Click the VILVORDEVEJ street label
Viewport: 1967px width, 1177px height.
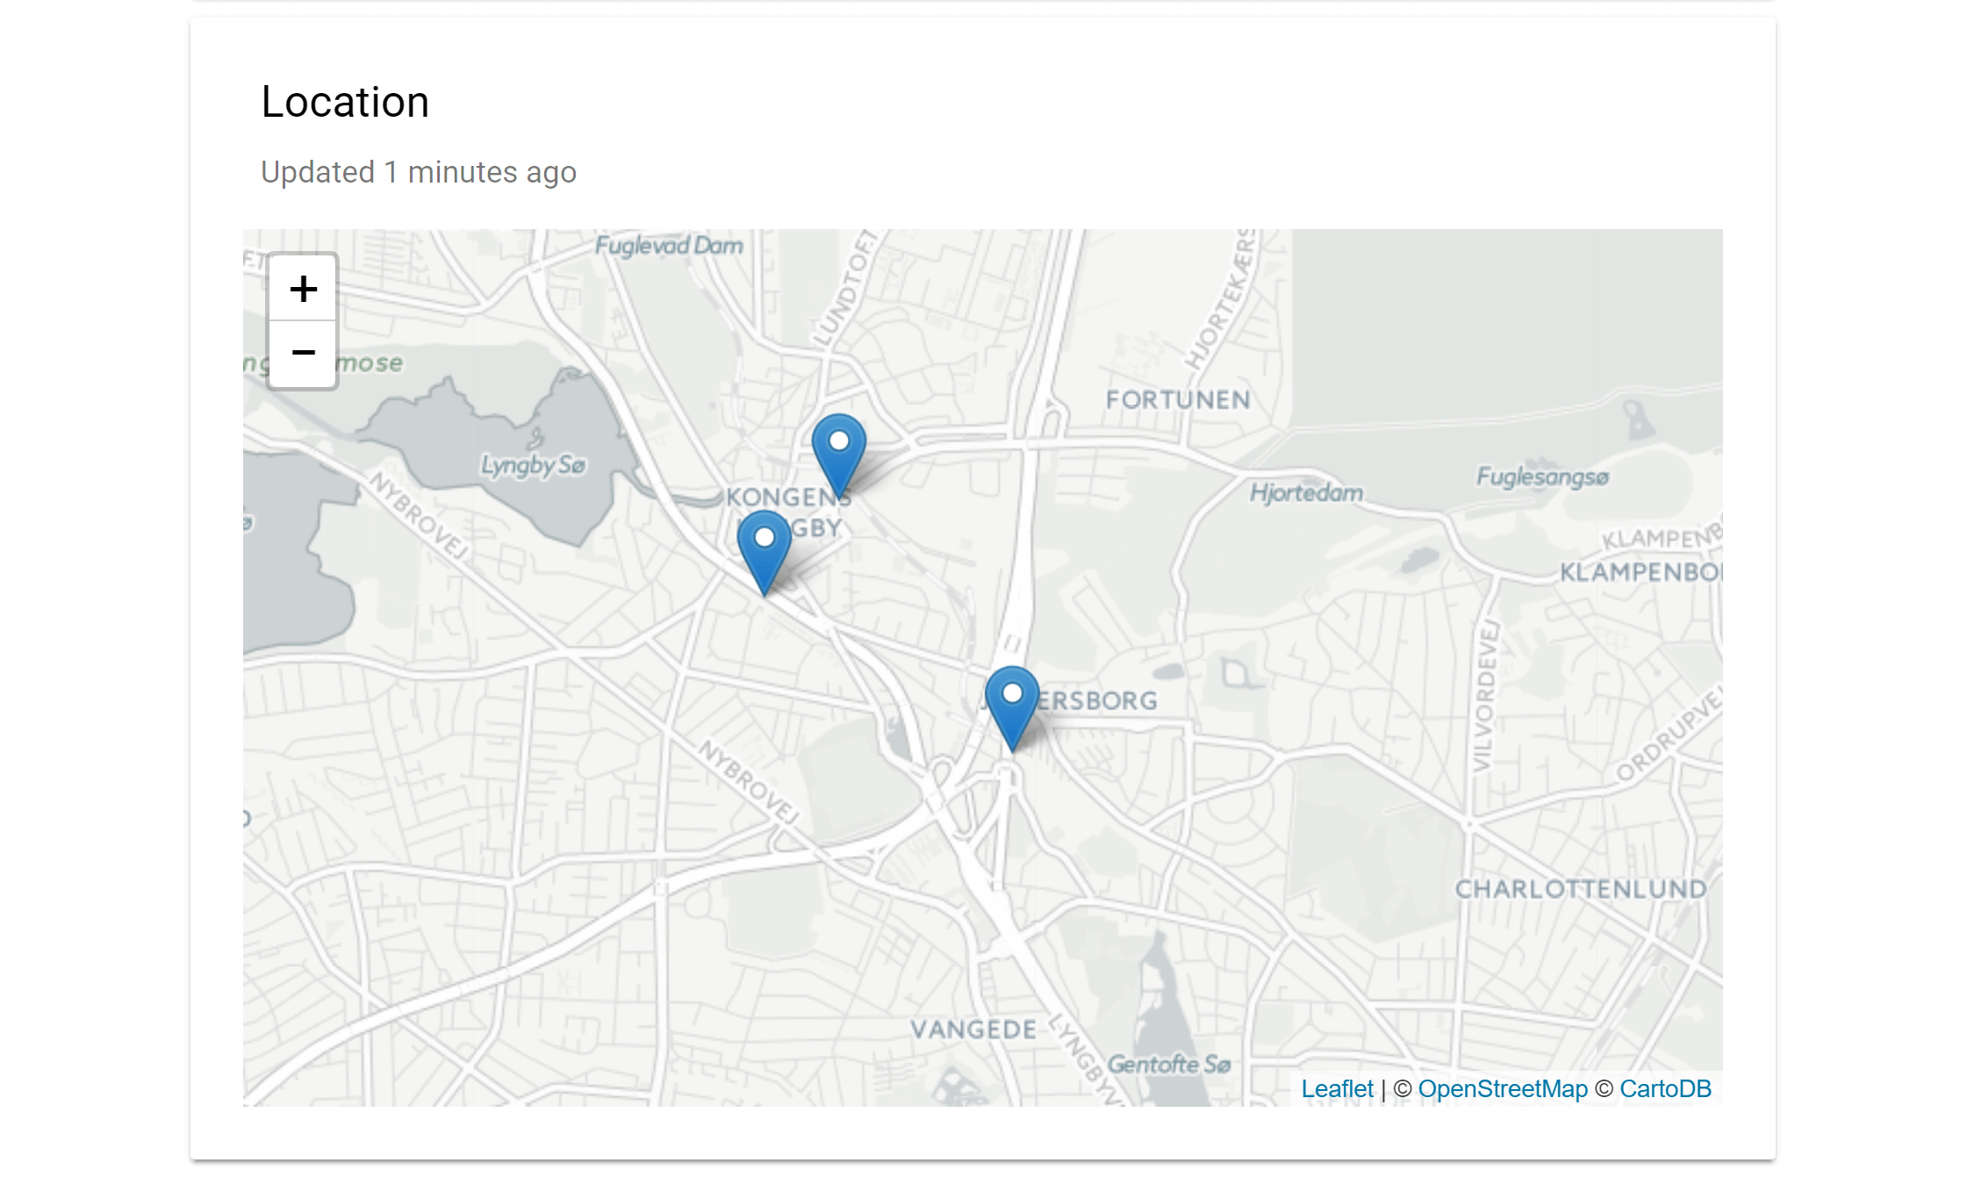coord(1485,697)
